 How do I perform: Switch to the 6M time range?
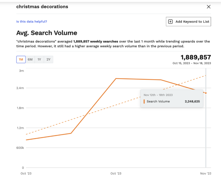coord(30,59)
